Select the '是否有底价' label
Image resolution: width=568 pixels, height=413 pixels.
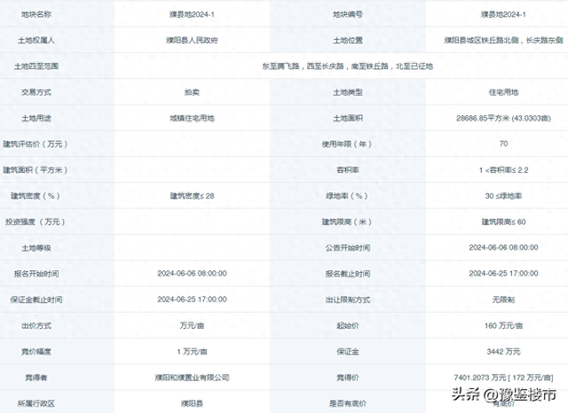(348, 403)
